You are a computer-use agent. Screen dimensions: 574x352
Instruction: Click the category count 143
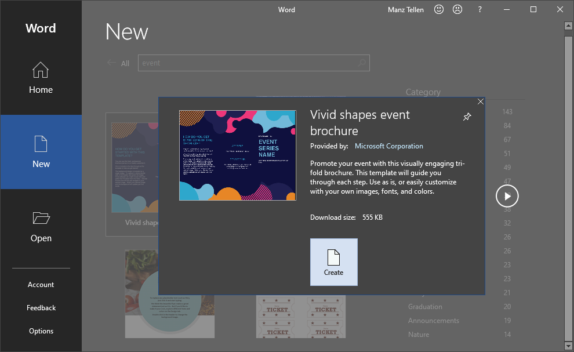pos(507,112)
